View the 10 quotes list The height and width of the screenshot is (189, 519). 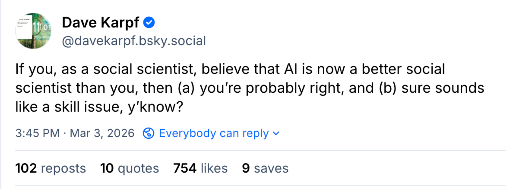(x=129, y=168)
